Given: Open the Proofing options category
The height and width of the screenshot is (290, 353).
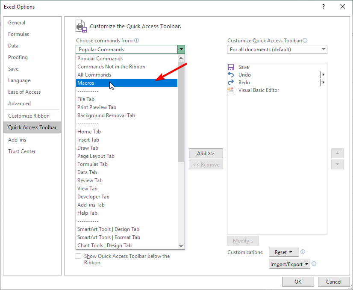Looking at the screenshot, I should pyautogui.click(x=32, y=57).
